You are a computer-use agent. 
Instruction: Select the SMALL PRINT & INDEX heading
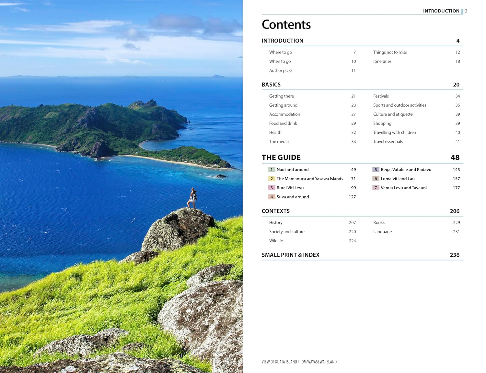tap(291, 255)
